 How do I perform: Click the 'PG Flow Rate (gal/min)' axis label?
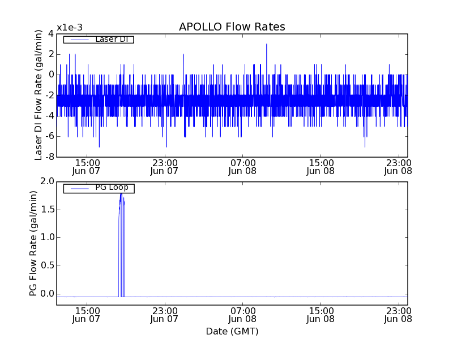(x=33, y=244)
